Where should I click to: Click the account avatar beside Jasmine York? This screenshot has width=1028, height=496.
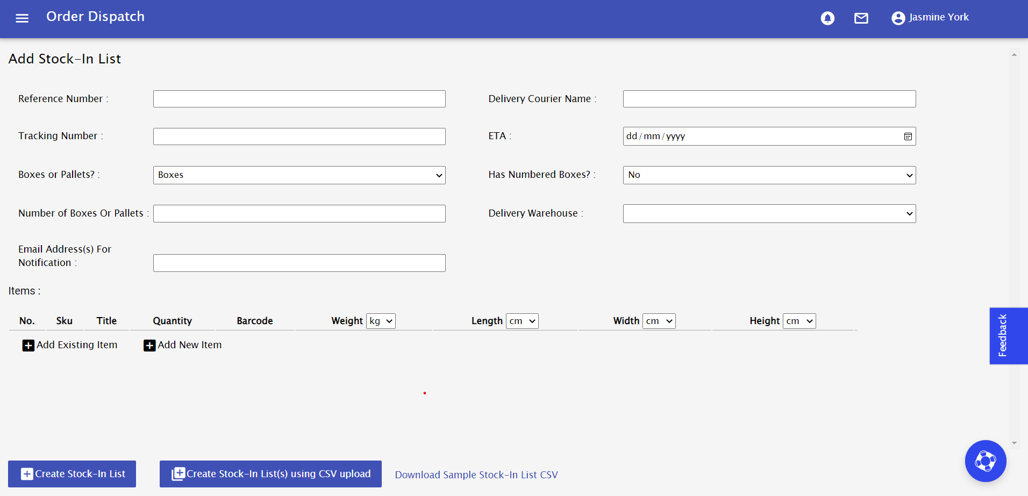tap(897, 18)
